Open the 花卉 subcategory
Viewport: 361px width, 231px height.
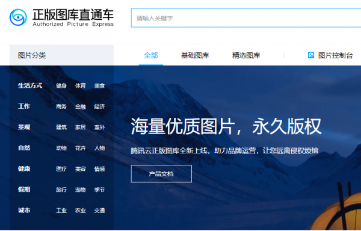81,148
